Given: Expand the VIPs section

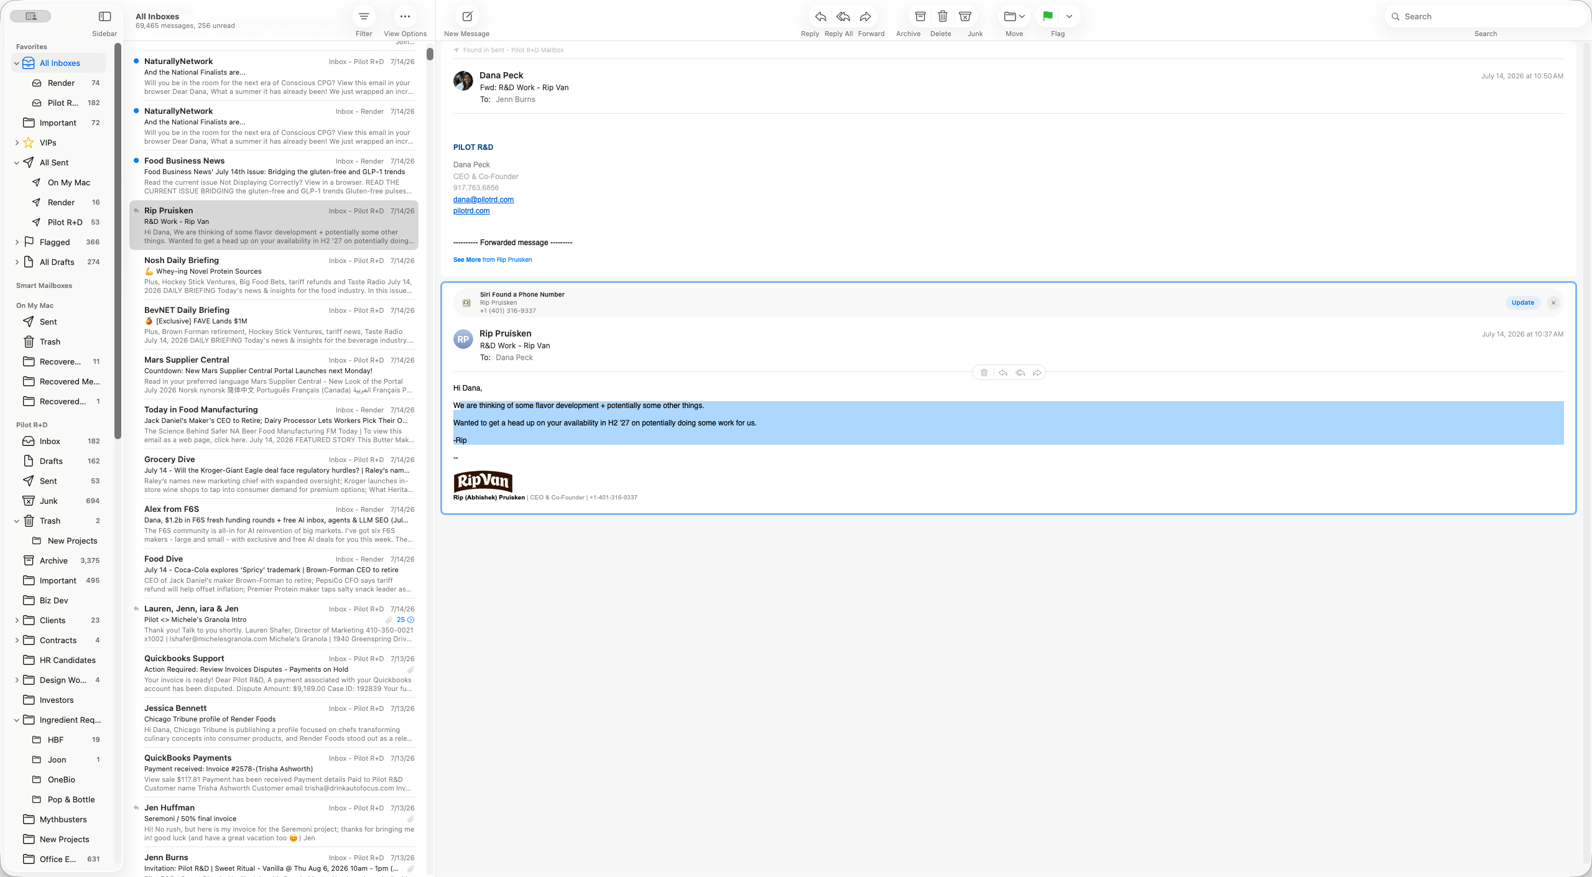Looking at the screenshot, I should coord(17,143).
